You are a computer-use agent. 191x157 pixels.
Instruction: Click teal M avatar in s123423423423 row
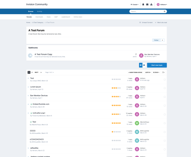pyautogui.click(x=137, y=141)
